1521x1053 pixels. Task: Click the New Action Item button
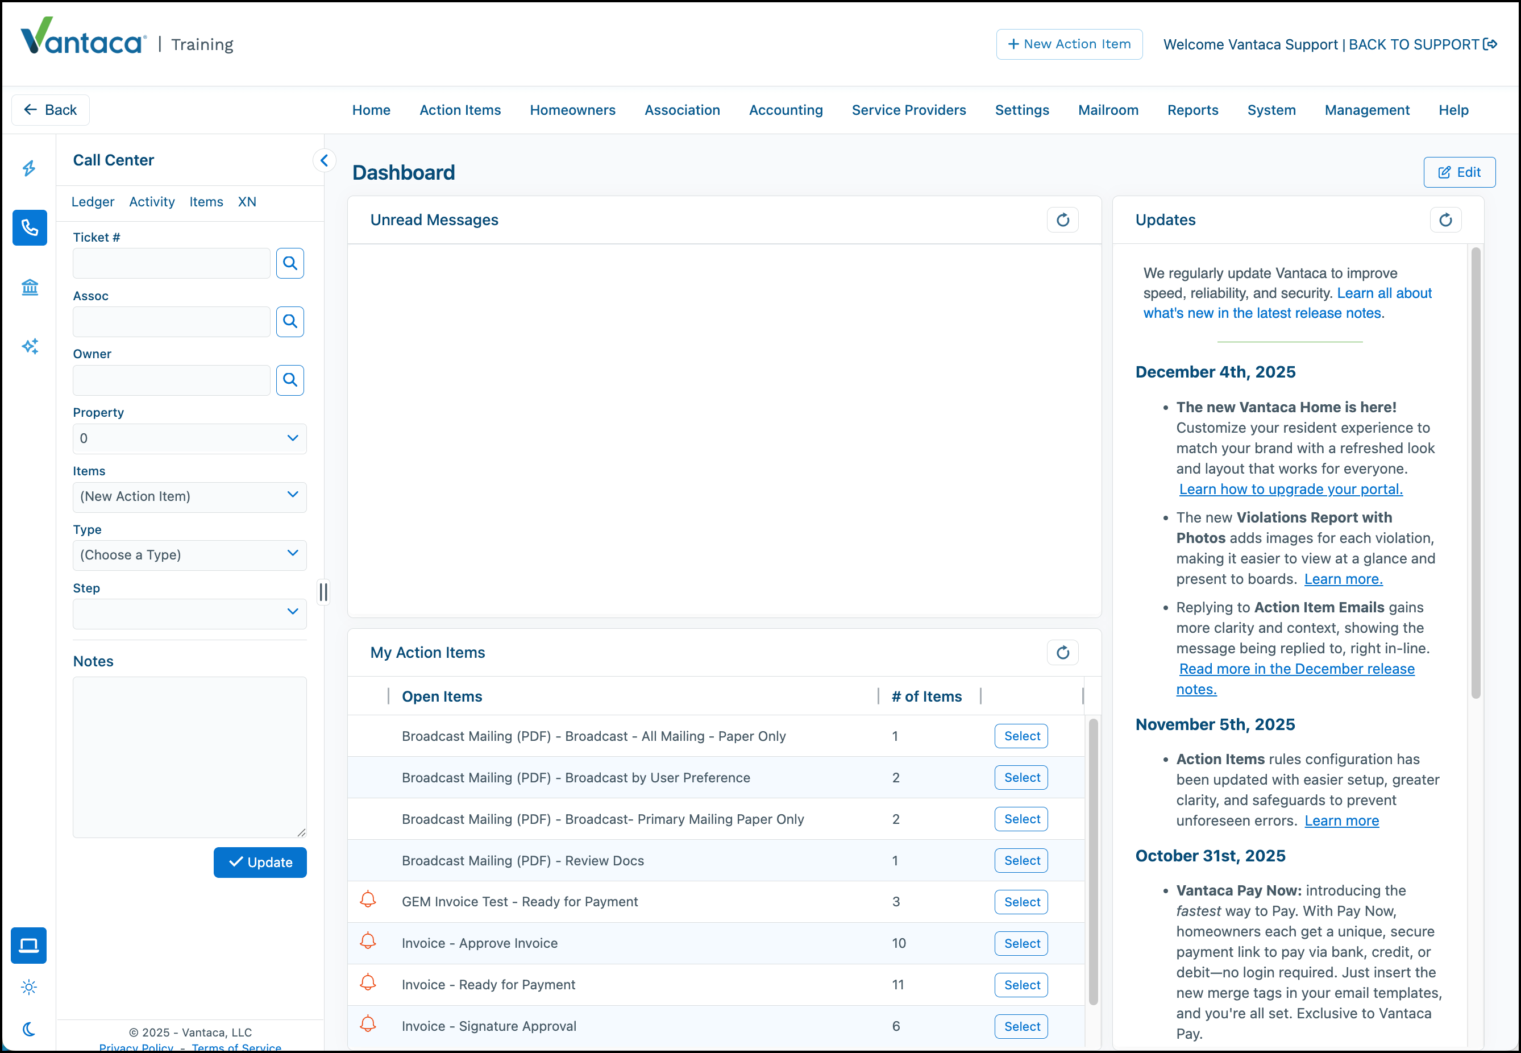point(1069,44)
